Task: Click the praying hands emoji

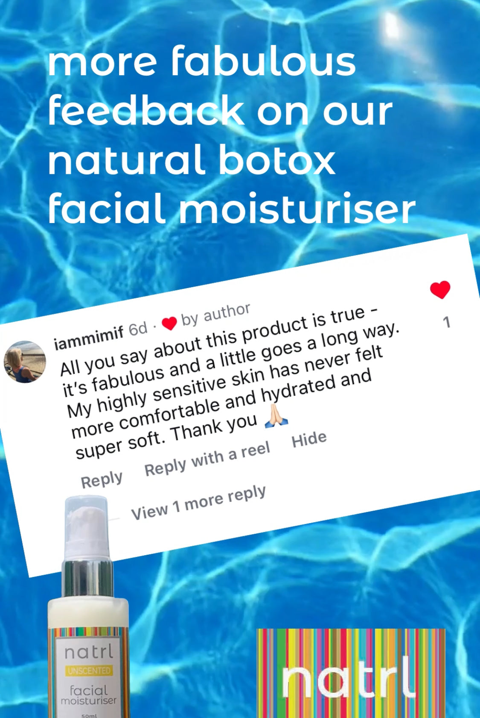Action: [276, 416]
